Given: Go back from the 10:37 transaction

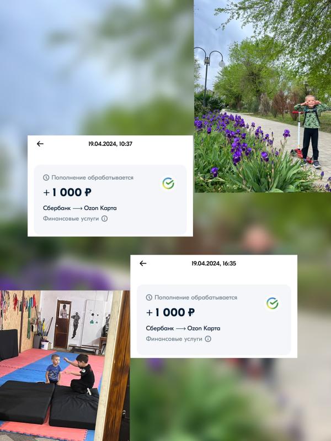Looking at the screenshot, I should 40,144.
